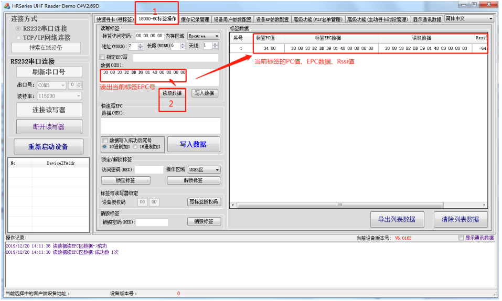502x301 pixels.
Task: Select the 16进制加1 radio option
Action: pyautogui.click(x=135, y=147)
